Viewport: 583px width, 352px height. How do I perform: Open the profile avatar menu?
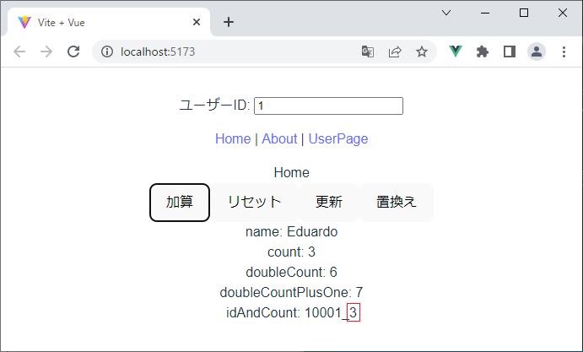537,51
